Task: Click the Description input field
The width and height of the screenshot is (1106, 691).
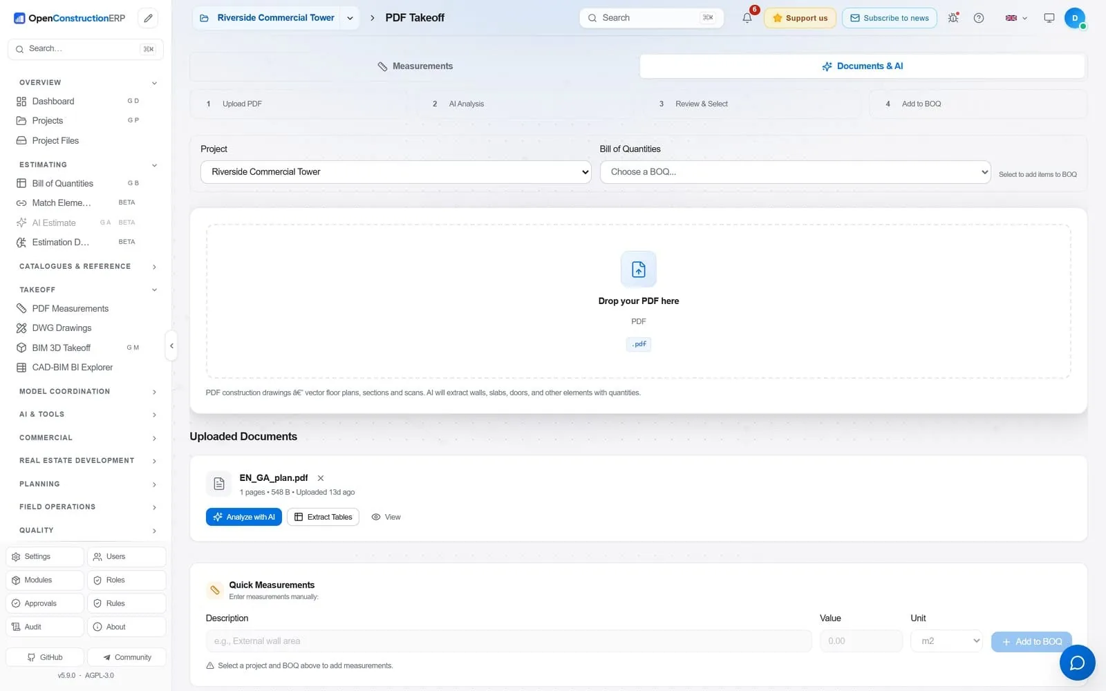Action: (509, 641)
